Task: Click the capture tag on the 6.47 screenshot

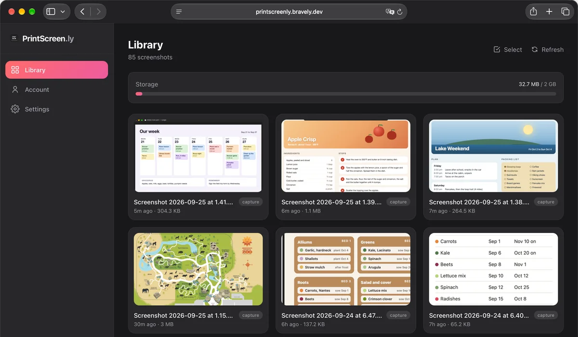Action: (x=398, y=315)
